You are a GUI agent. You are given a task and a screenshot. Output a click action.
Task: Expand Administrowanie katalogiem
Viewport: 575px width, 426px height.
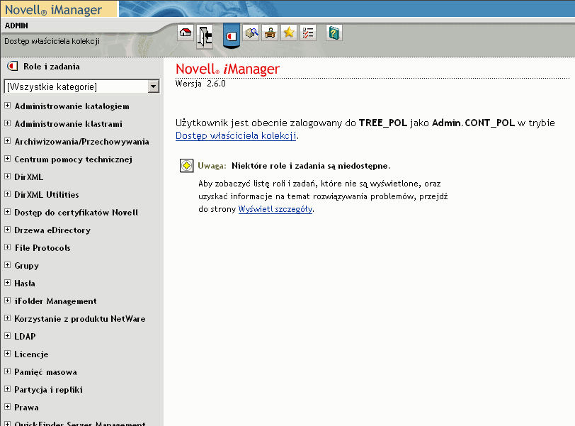coord(7,106)
